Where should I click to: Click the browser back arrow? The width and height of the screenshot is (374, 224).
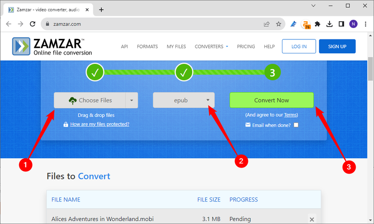[9, 24]
